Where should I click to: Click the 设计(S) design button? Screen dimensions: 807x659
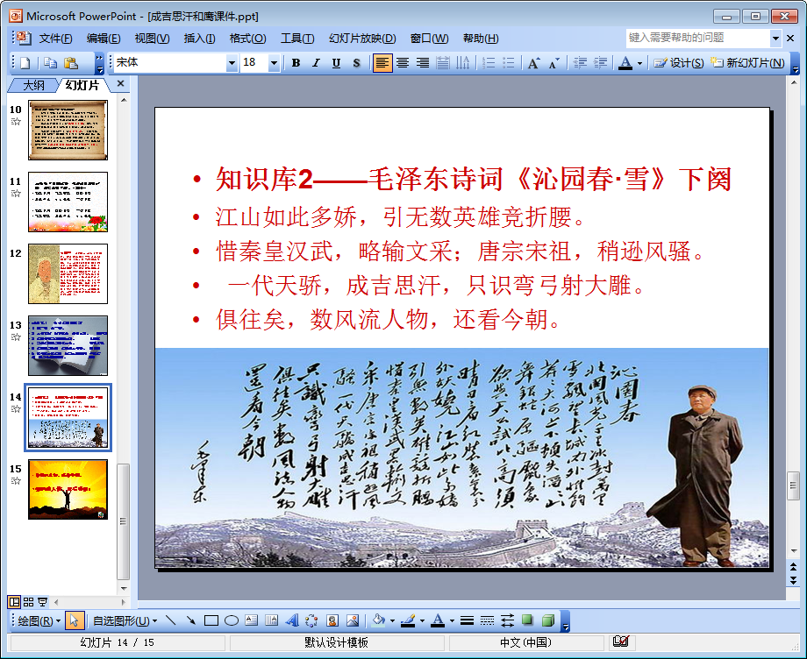coord(678,63)
